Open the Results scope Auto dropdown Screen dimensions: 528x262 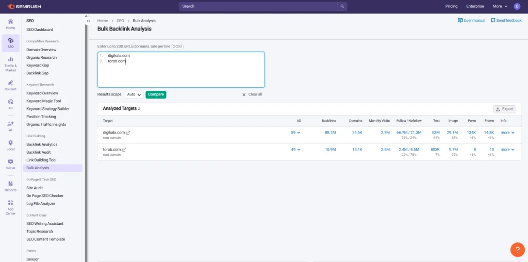[x=134, y=94]
